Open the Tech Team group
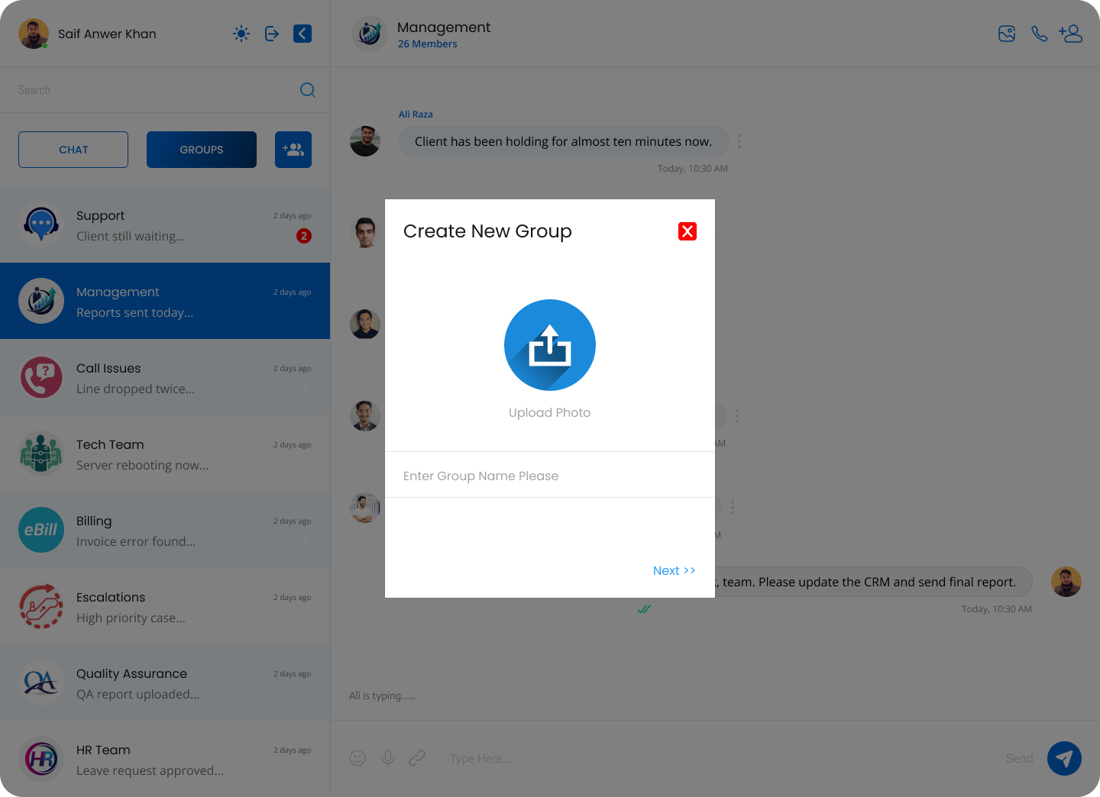This screenshot has height=797, width=1100. coord(165,453)
